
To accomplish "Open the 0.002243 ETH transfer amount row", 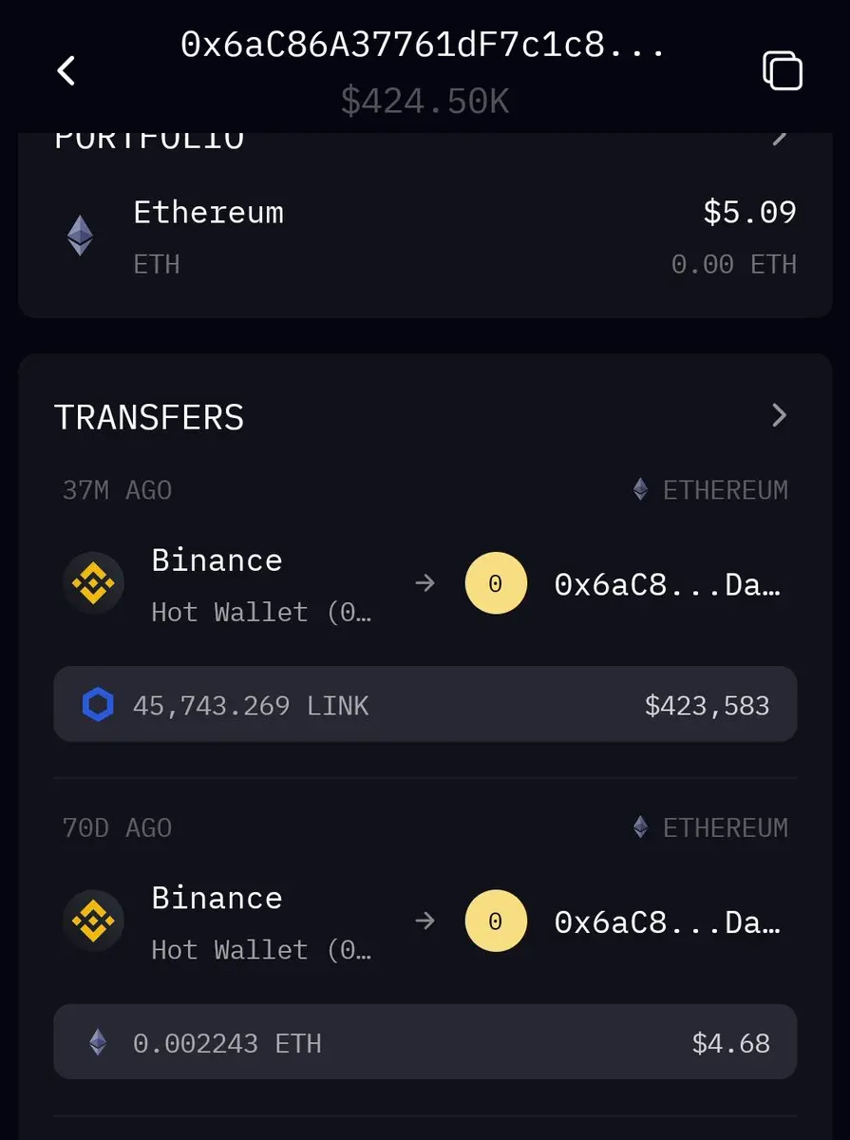I will click(425, 1042).
